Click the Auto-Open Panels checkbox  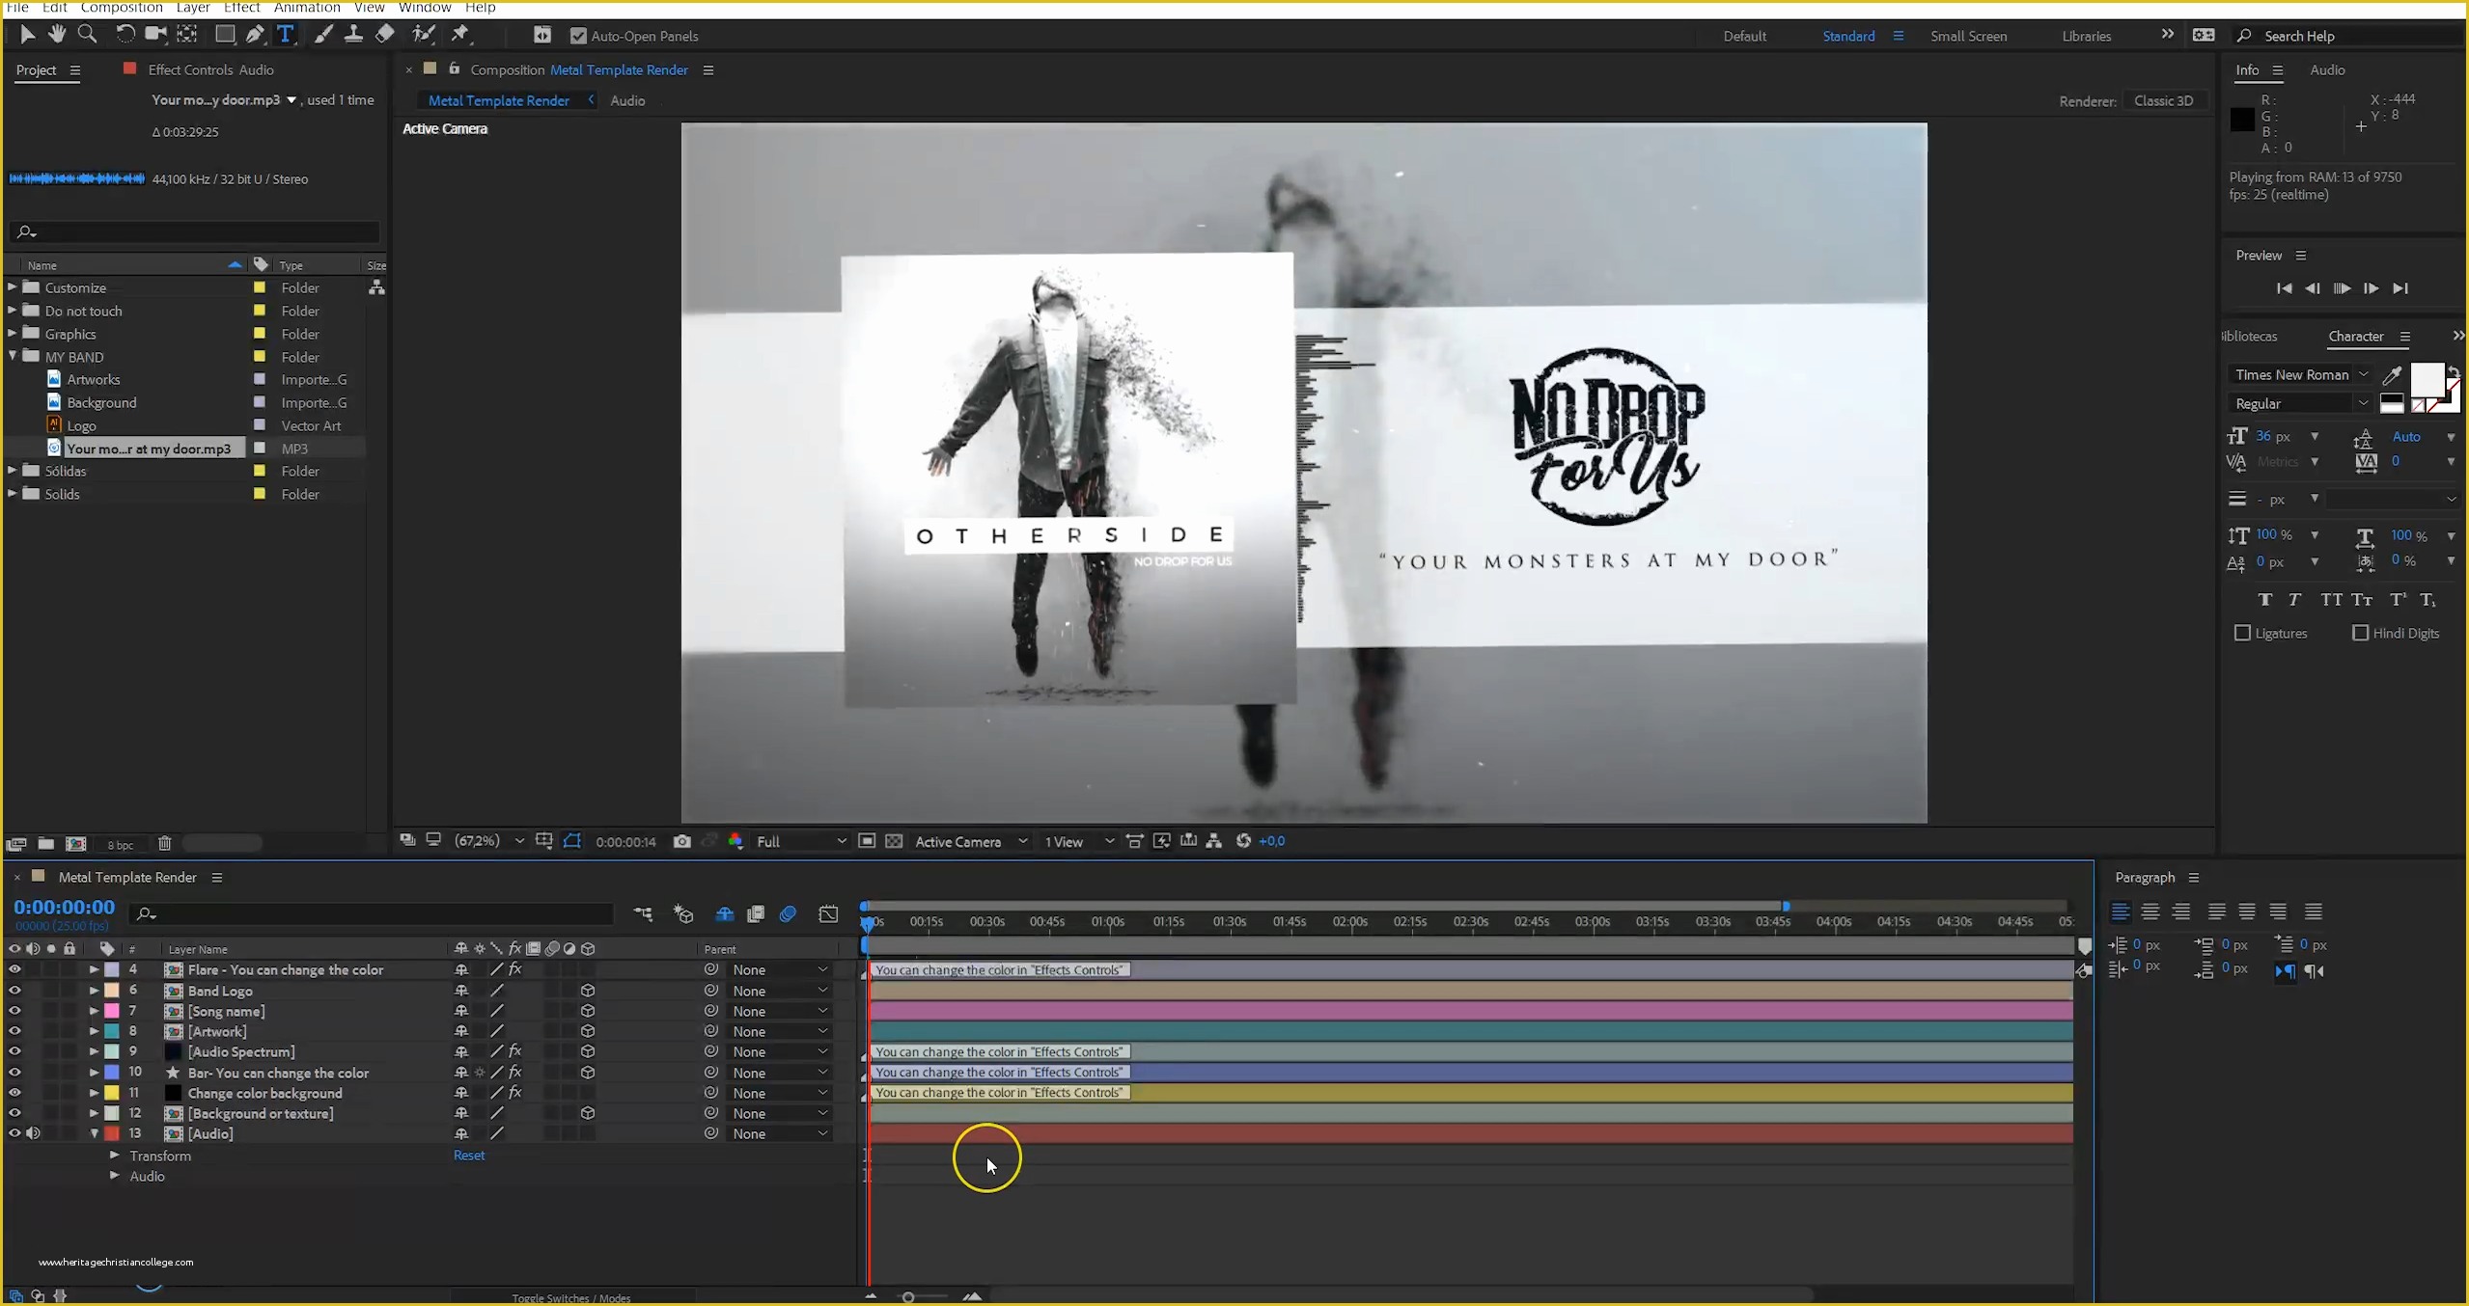tap(580, 36)
